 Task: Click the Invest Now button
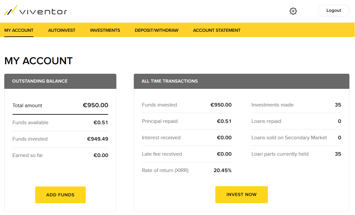pos(241,195)
